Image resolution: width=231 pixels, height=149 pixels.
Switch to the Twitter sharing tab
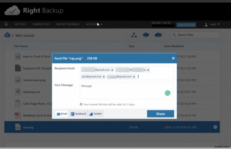pyautogui.click(x=96, y=114)
